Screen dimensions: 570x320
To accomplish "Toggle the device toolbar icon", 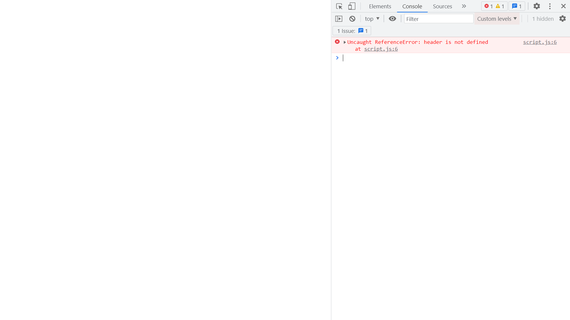I will tap(352, 6).
